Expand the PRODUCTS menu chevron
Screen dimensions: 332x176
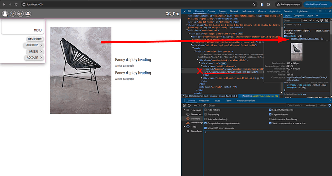point(41,45)
